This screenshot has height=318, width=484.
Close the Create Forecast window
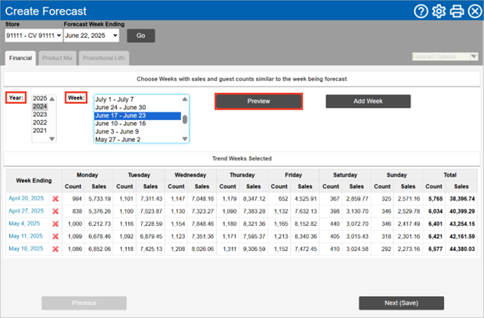tap(475, 11)
